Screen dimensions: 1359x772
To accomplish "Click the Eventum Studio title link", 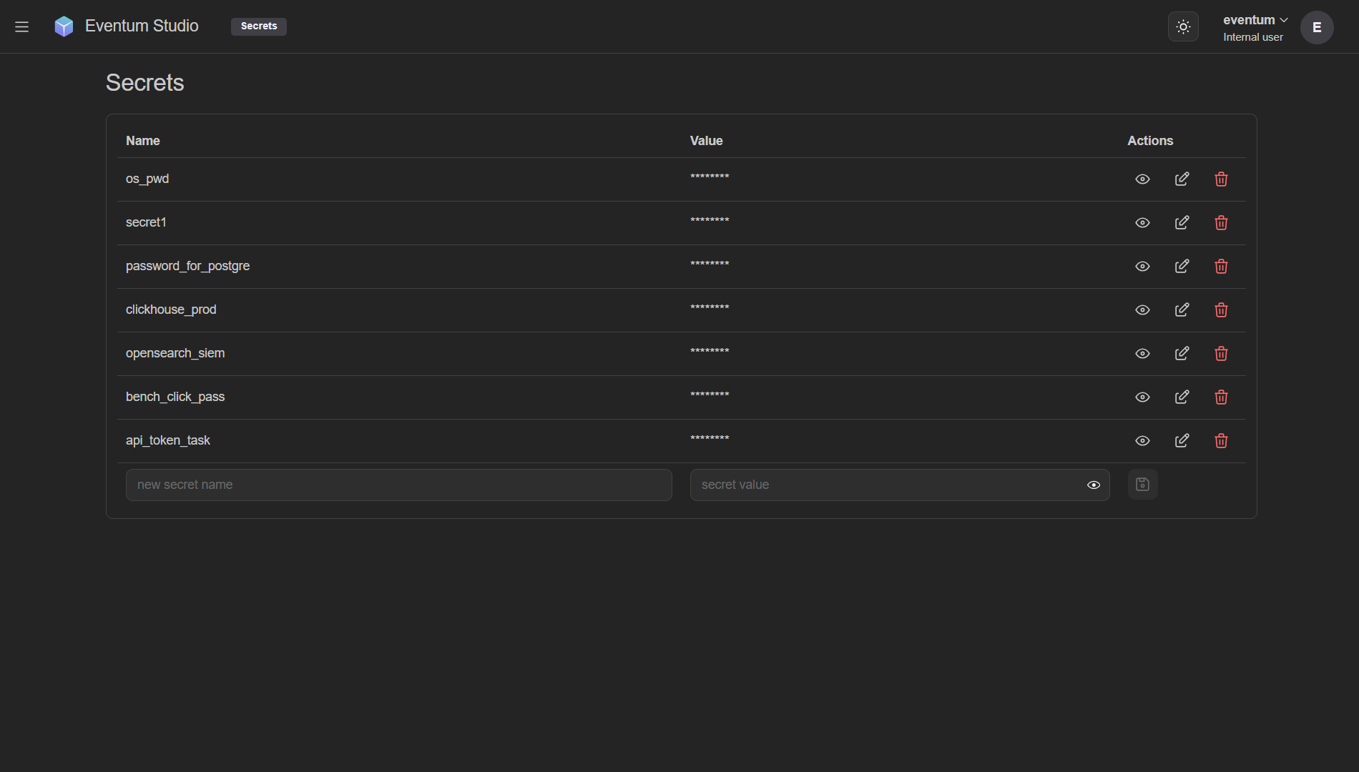I will tap(142, 26).
